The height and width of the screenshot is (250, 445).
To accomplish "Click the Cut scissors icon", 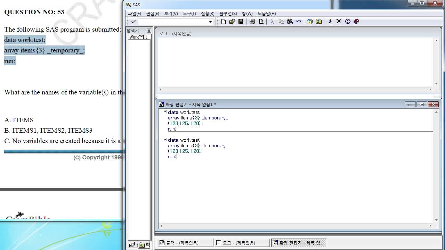I will point(272,22).
